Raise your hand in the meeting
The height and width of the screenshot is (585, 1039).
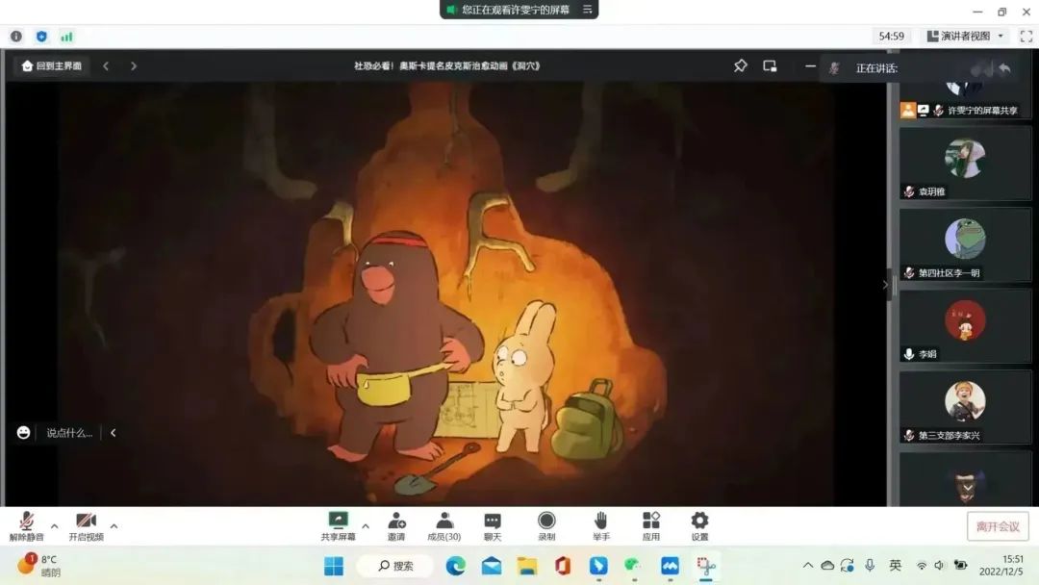pos(601,526)
